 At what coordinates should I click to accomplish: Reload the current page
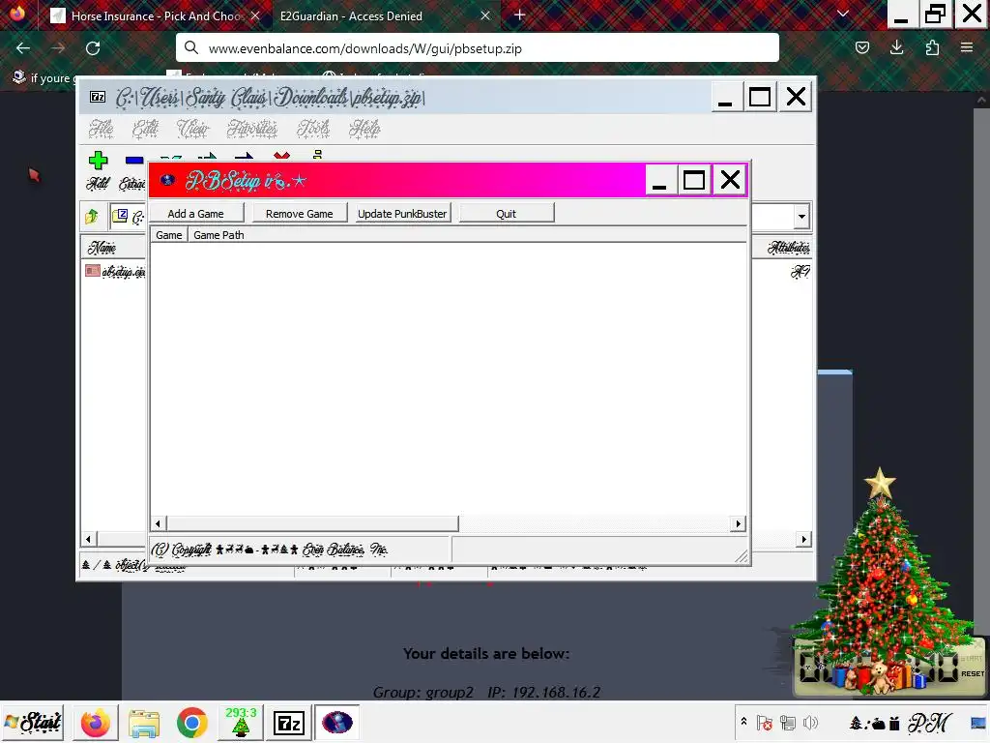(x=93, y=48)
